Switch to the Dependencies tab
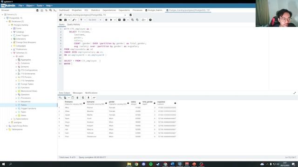This screenshot has height=167, width=298. [x=109, y=10]
